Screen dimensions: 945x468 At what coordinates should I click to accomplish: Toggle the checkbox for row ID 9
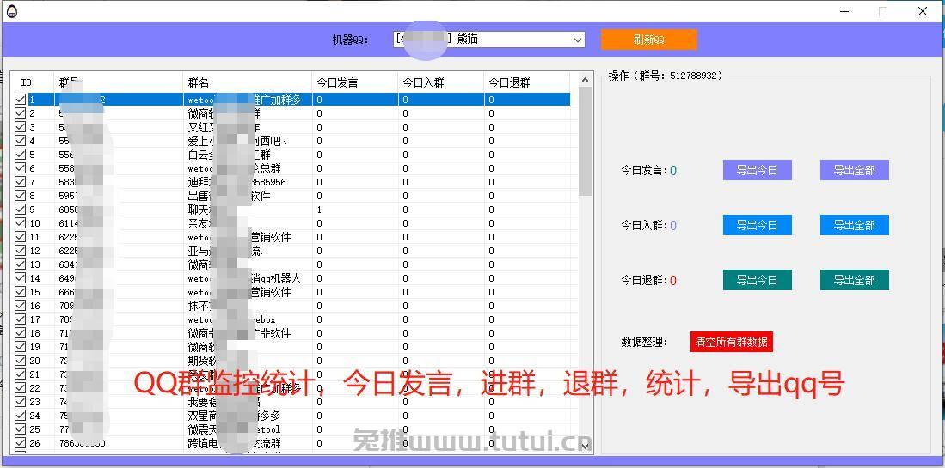[x=21, y=210]
